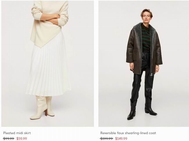Open the Reversible faux shearling-lined coat image
Screen dimensions: 189x141
coord(144,64)
